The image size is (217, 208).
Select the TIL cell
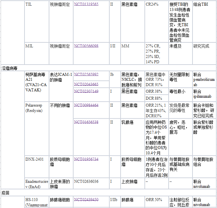tap(37, 22)
